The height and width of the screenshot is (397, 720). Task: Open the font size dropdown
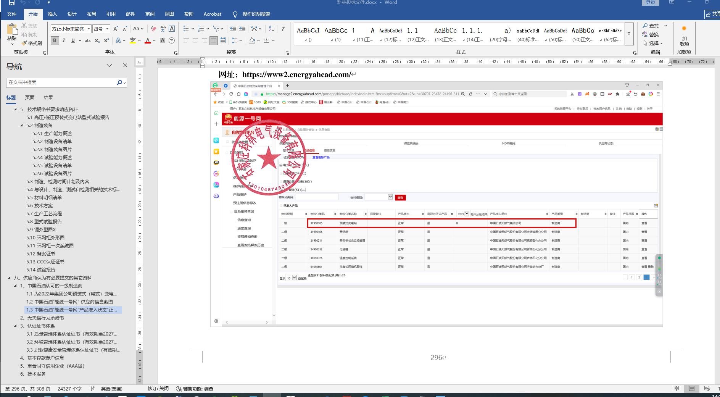tap(108, 29)
